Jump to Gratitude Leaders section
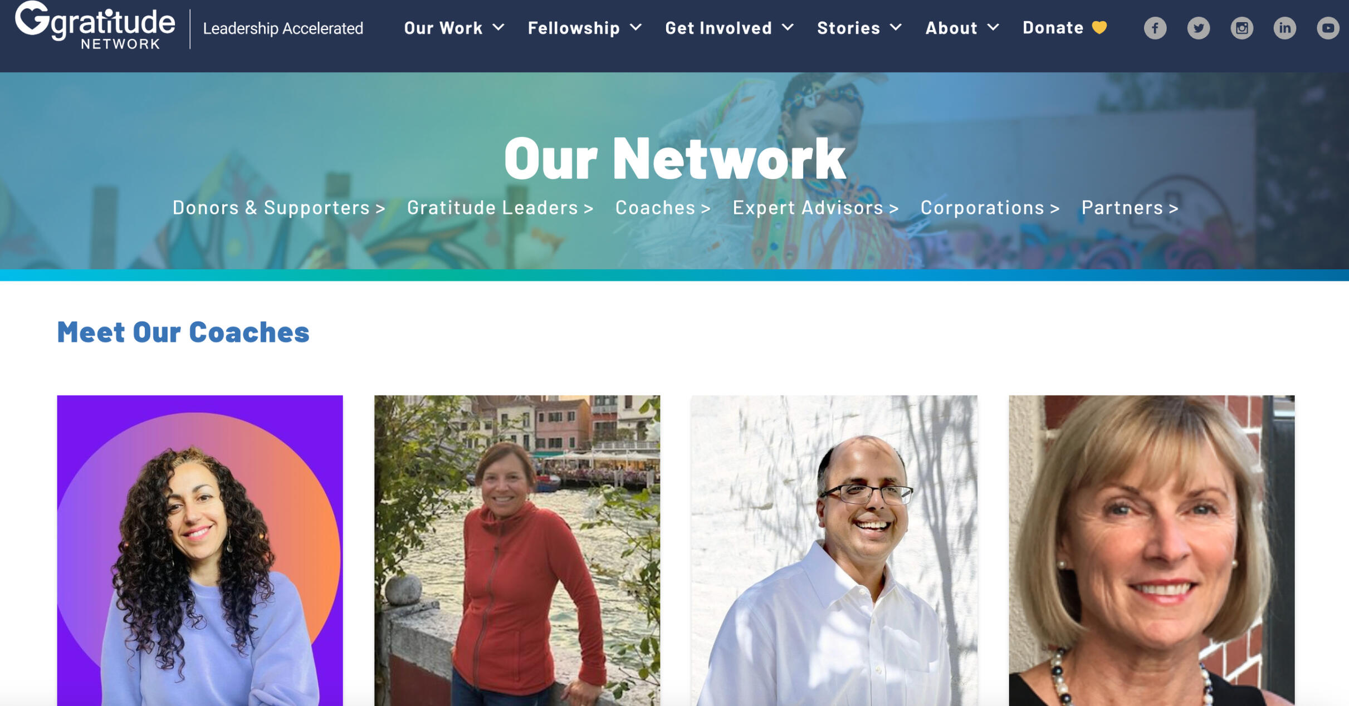Image resolution: width=1349 pixels, height=706 pixels. 500,208
